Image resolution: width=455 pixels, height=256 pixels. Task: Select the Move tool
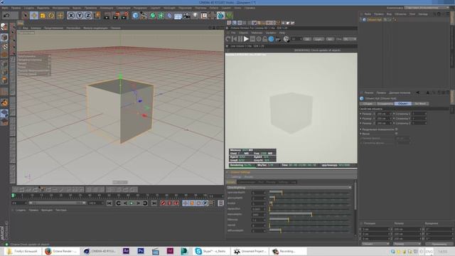34,16
